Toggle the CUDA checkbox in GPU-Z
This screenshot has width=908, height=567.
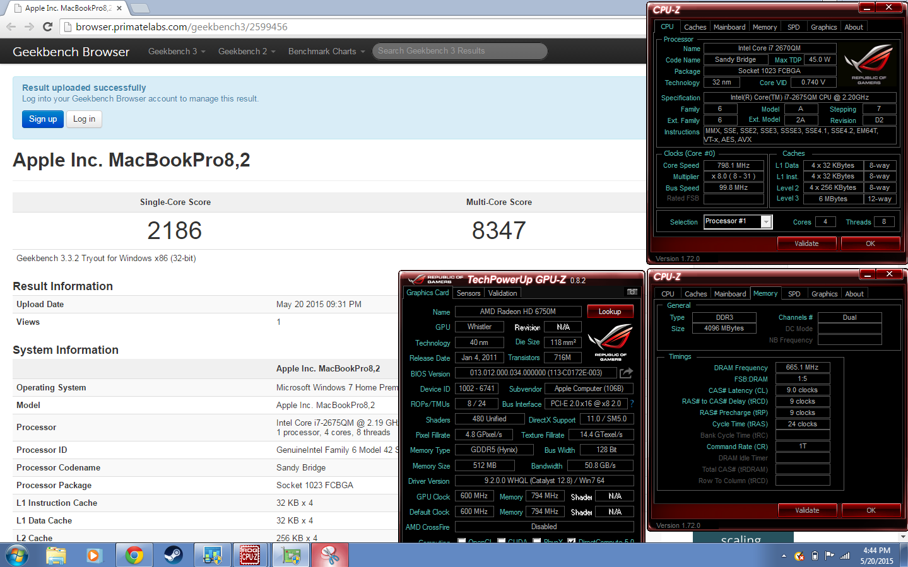coord(502,541)
